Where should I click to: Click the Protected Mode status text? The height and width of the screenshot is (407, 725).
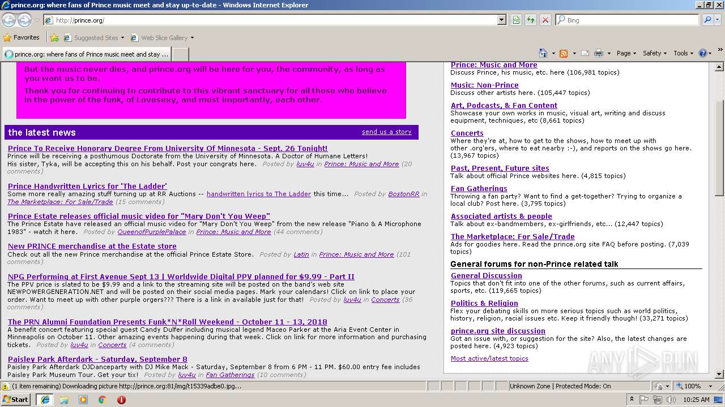[560, 386]
